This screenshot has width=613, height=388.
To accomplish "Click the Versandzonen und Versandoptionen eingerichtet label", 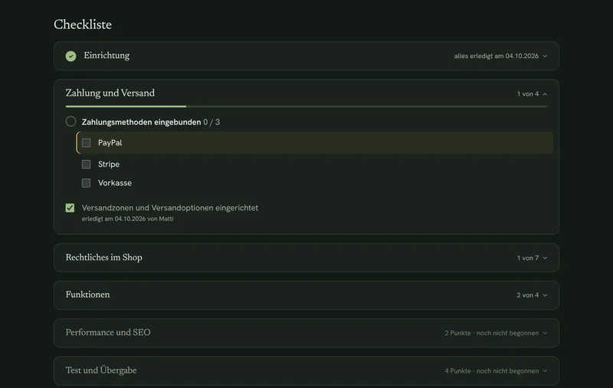I will point(170,208).
